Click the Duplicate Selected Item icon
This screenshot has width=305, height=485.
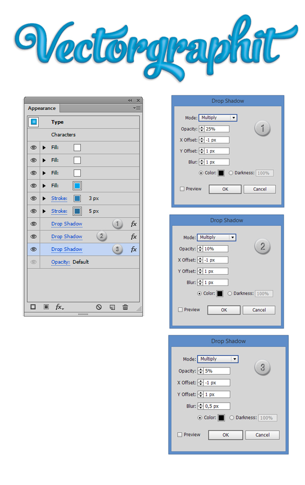coord(112,307)
